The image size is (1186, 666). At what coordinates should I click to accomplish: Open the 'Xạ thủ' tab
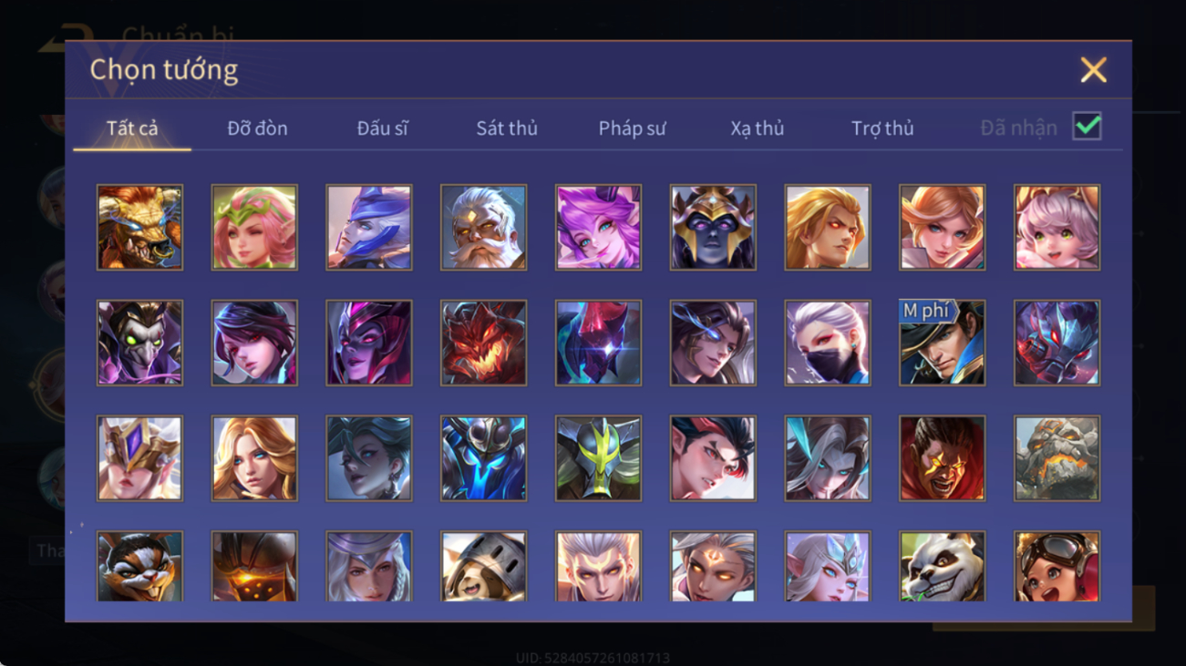(x=757, y=128)
